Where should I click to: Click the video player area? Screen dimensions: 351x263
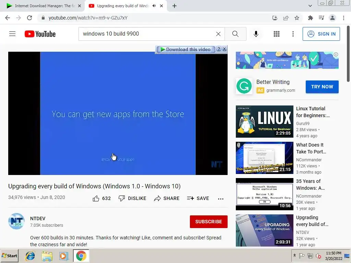click(118, 113)
